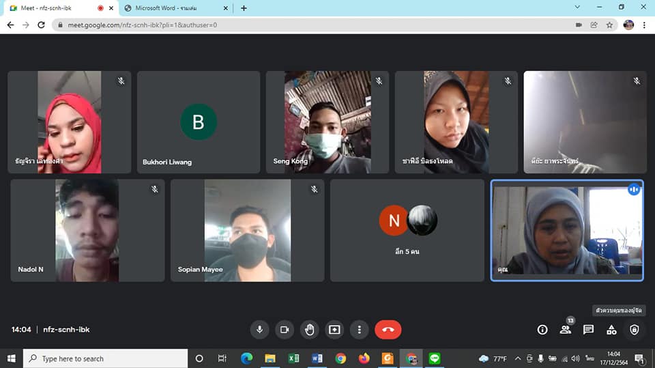Raise hand in the meeting
The width and height of the screenshot is (655, 368).
pos(309,329)
